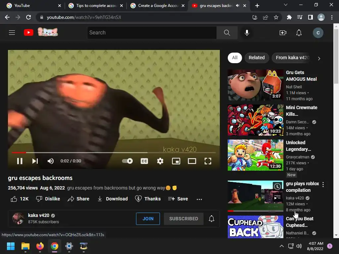
Task: Open Mini Crewmate Kills video title
Action: pyautogui.click(x=302, y=110)
